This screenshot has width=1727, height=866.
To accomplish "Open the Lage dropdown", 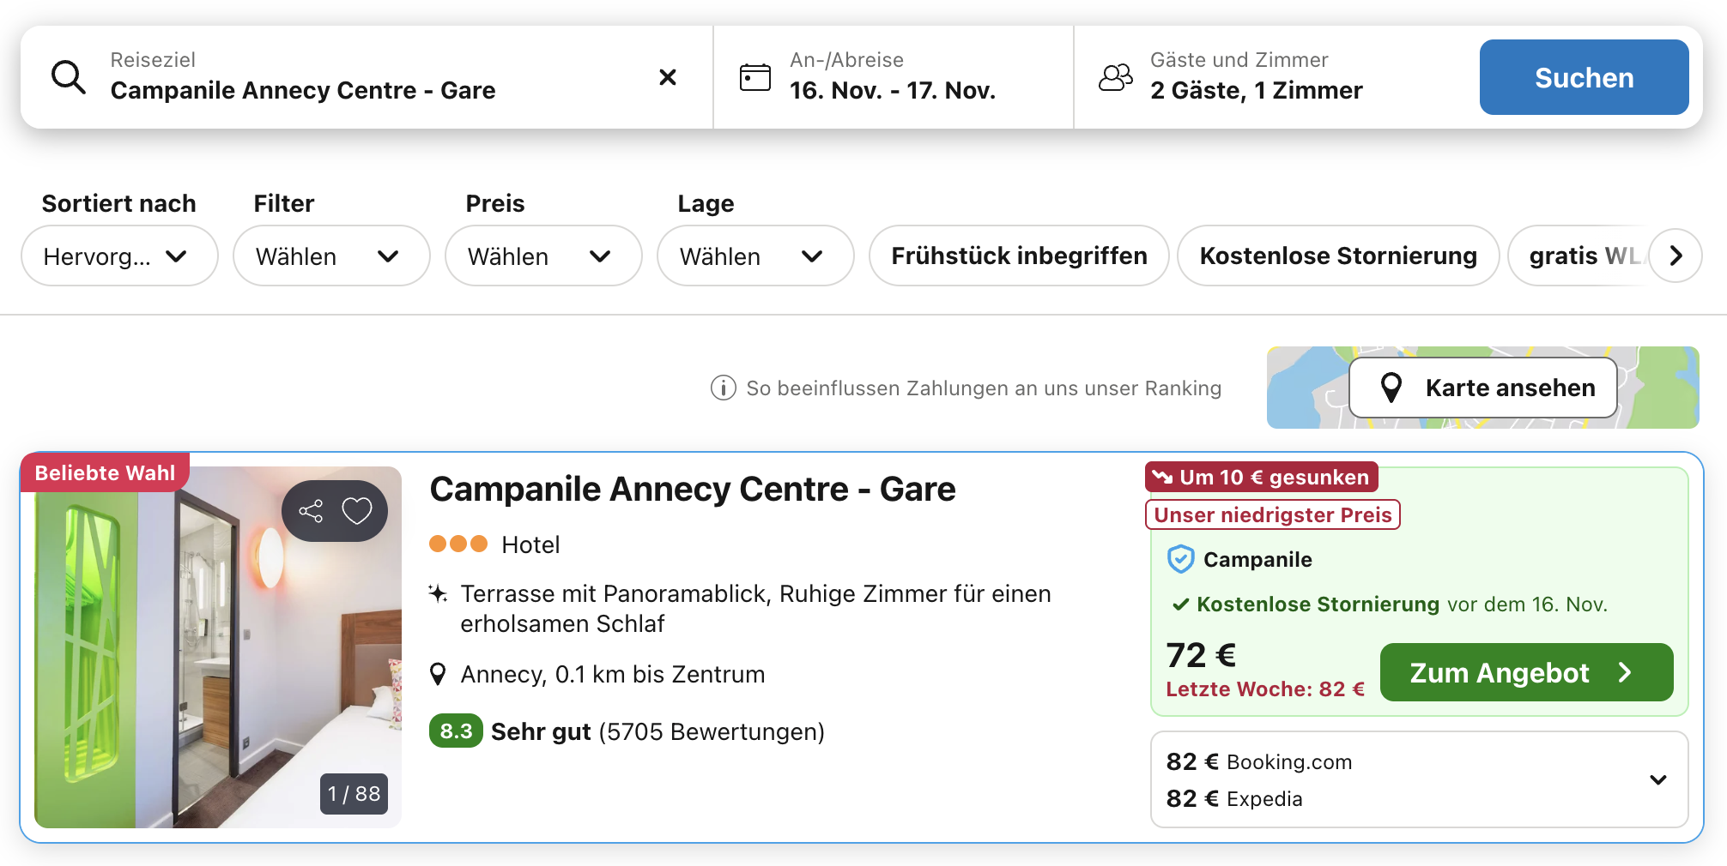I will [754, 256].
